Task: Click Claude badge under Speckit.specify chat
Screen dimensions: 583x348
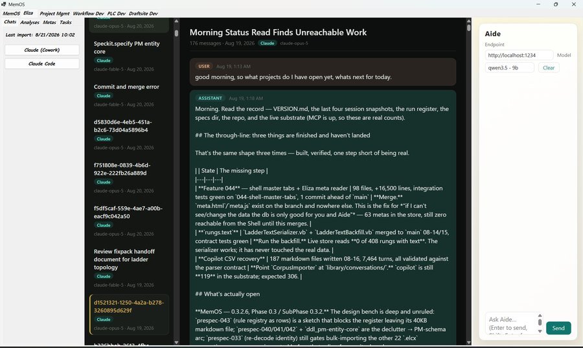Action: click(x=104, y=60)
